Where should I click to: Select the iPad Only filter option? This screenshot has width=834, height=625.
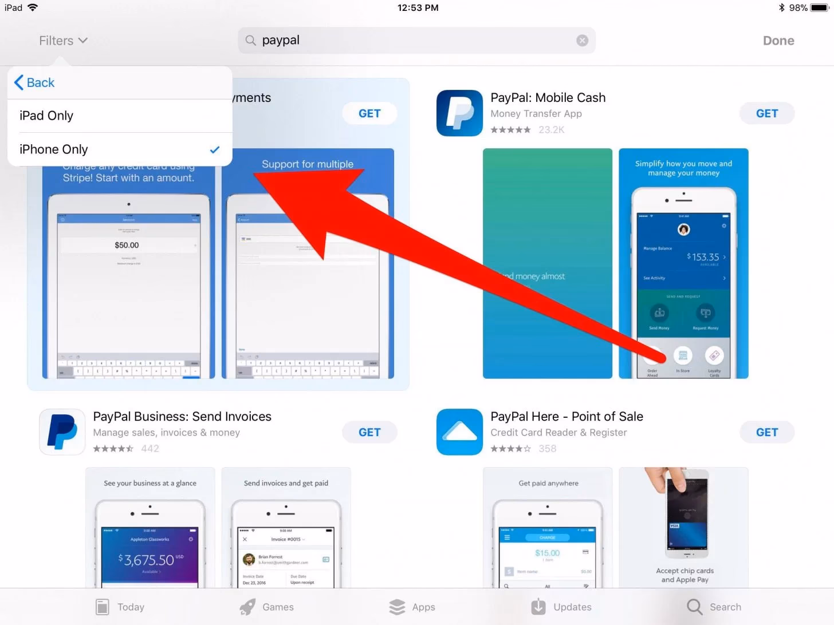tap(120, 116)
